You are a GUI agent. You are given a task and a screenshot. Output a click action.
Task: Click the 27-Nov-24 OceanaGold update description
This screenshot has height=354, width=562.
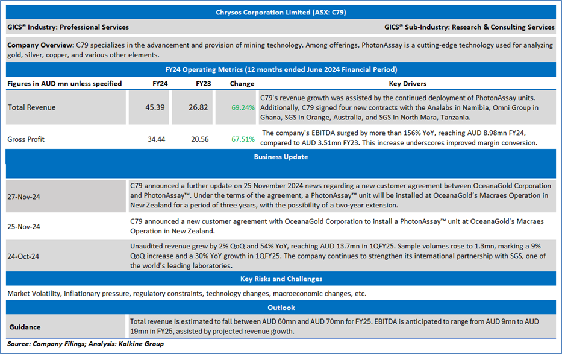point(340,195)
